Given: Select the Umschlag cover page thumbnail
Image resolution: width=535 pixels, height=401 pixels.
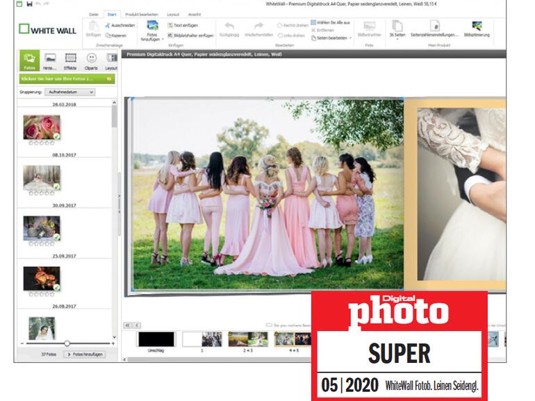Looking at the screenshot, I should (156, 339).
